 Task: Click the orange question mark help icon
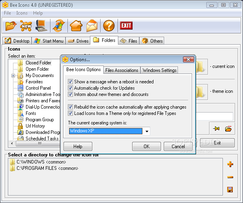(109, 26)
